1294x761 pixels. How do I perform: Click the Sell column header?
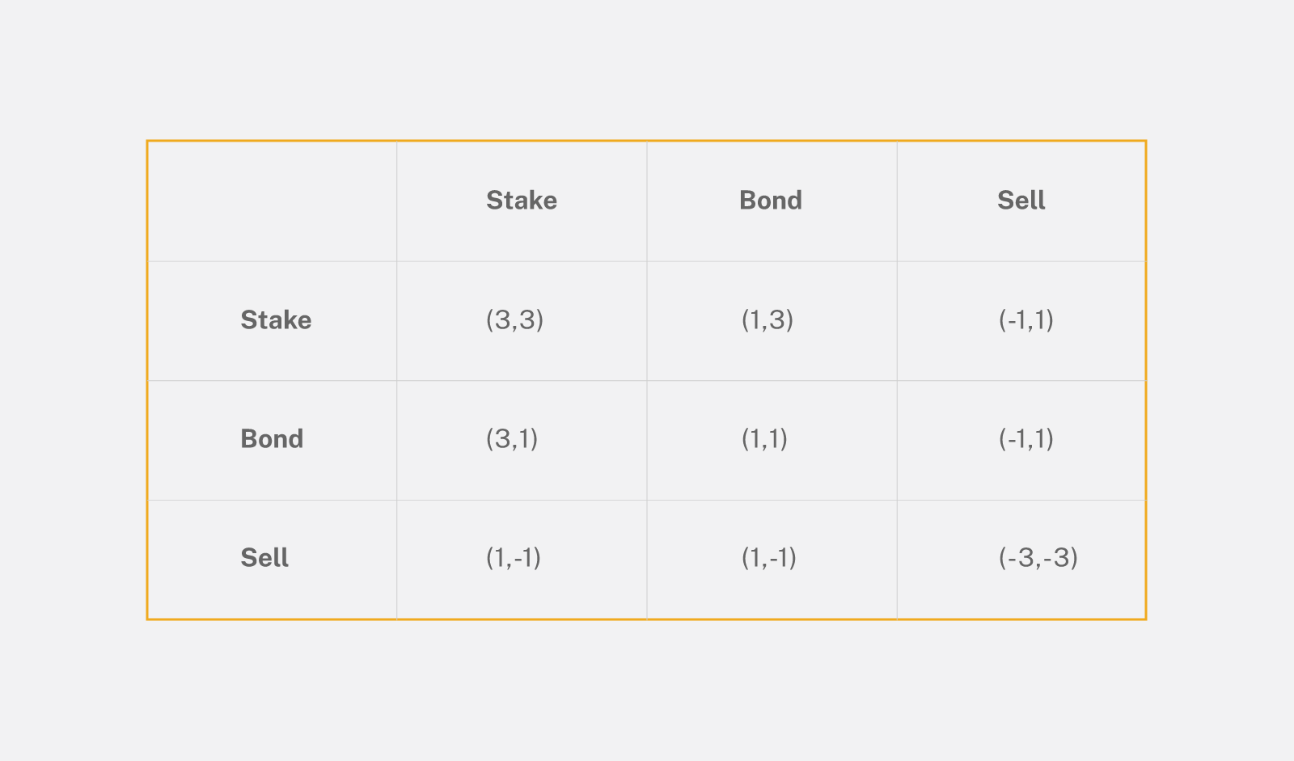(1021, 201)
